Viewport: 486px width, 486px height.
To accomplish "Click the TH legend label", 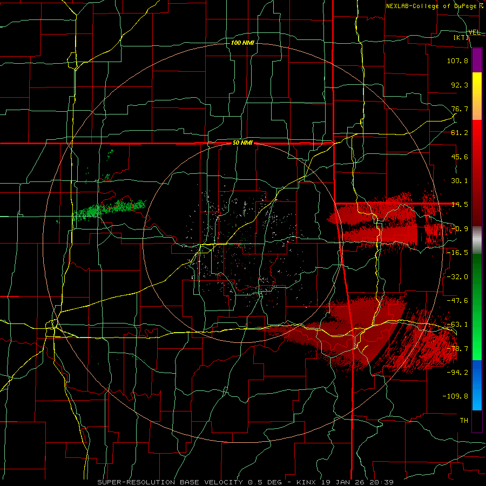I will tap(464, 420).
